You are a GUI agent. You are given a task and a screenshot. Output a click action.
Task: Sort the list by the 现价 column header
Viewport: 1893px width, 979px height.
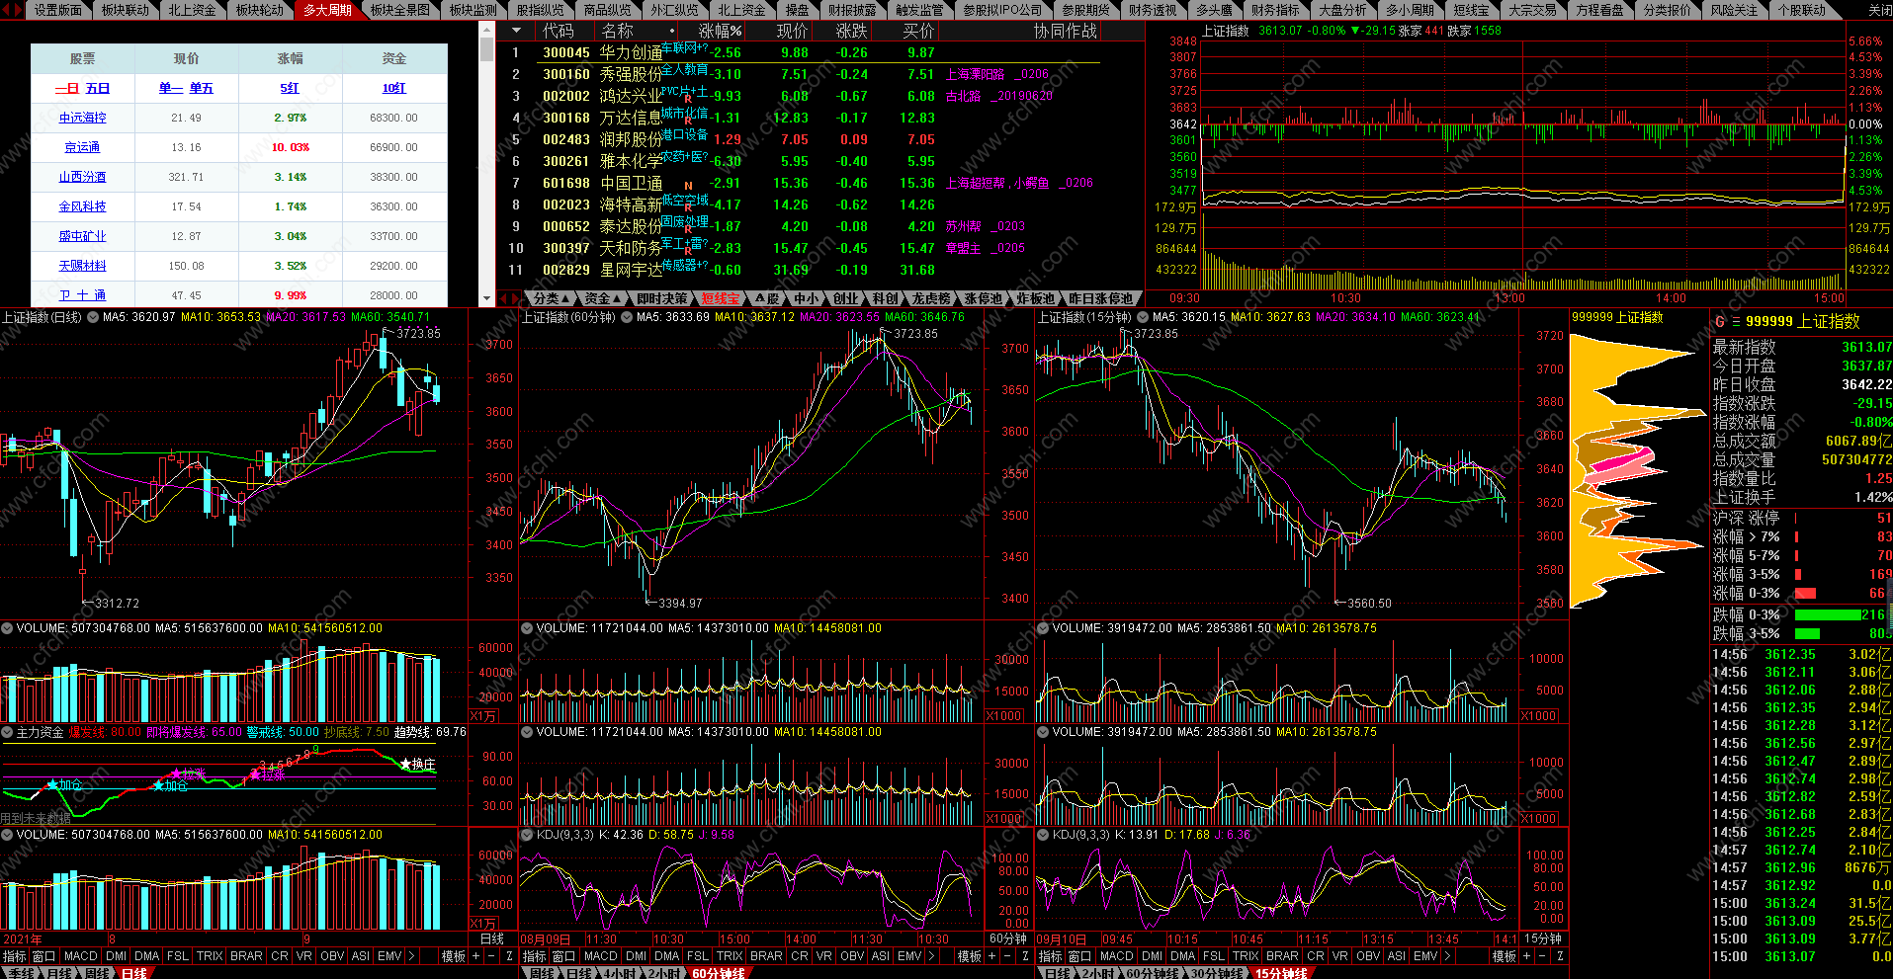792,31
